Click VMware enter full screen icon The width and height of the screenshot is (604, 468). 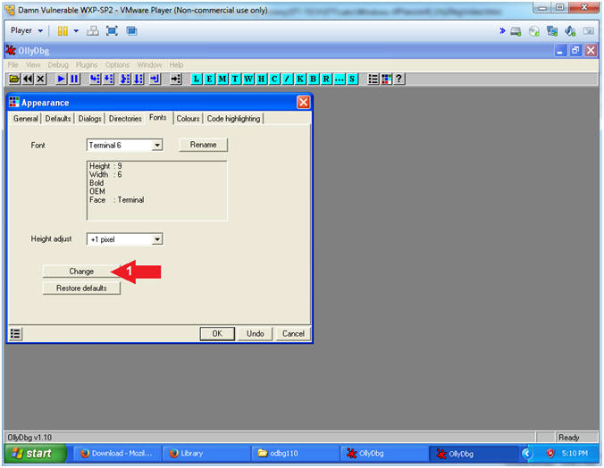tap(112, 31)
